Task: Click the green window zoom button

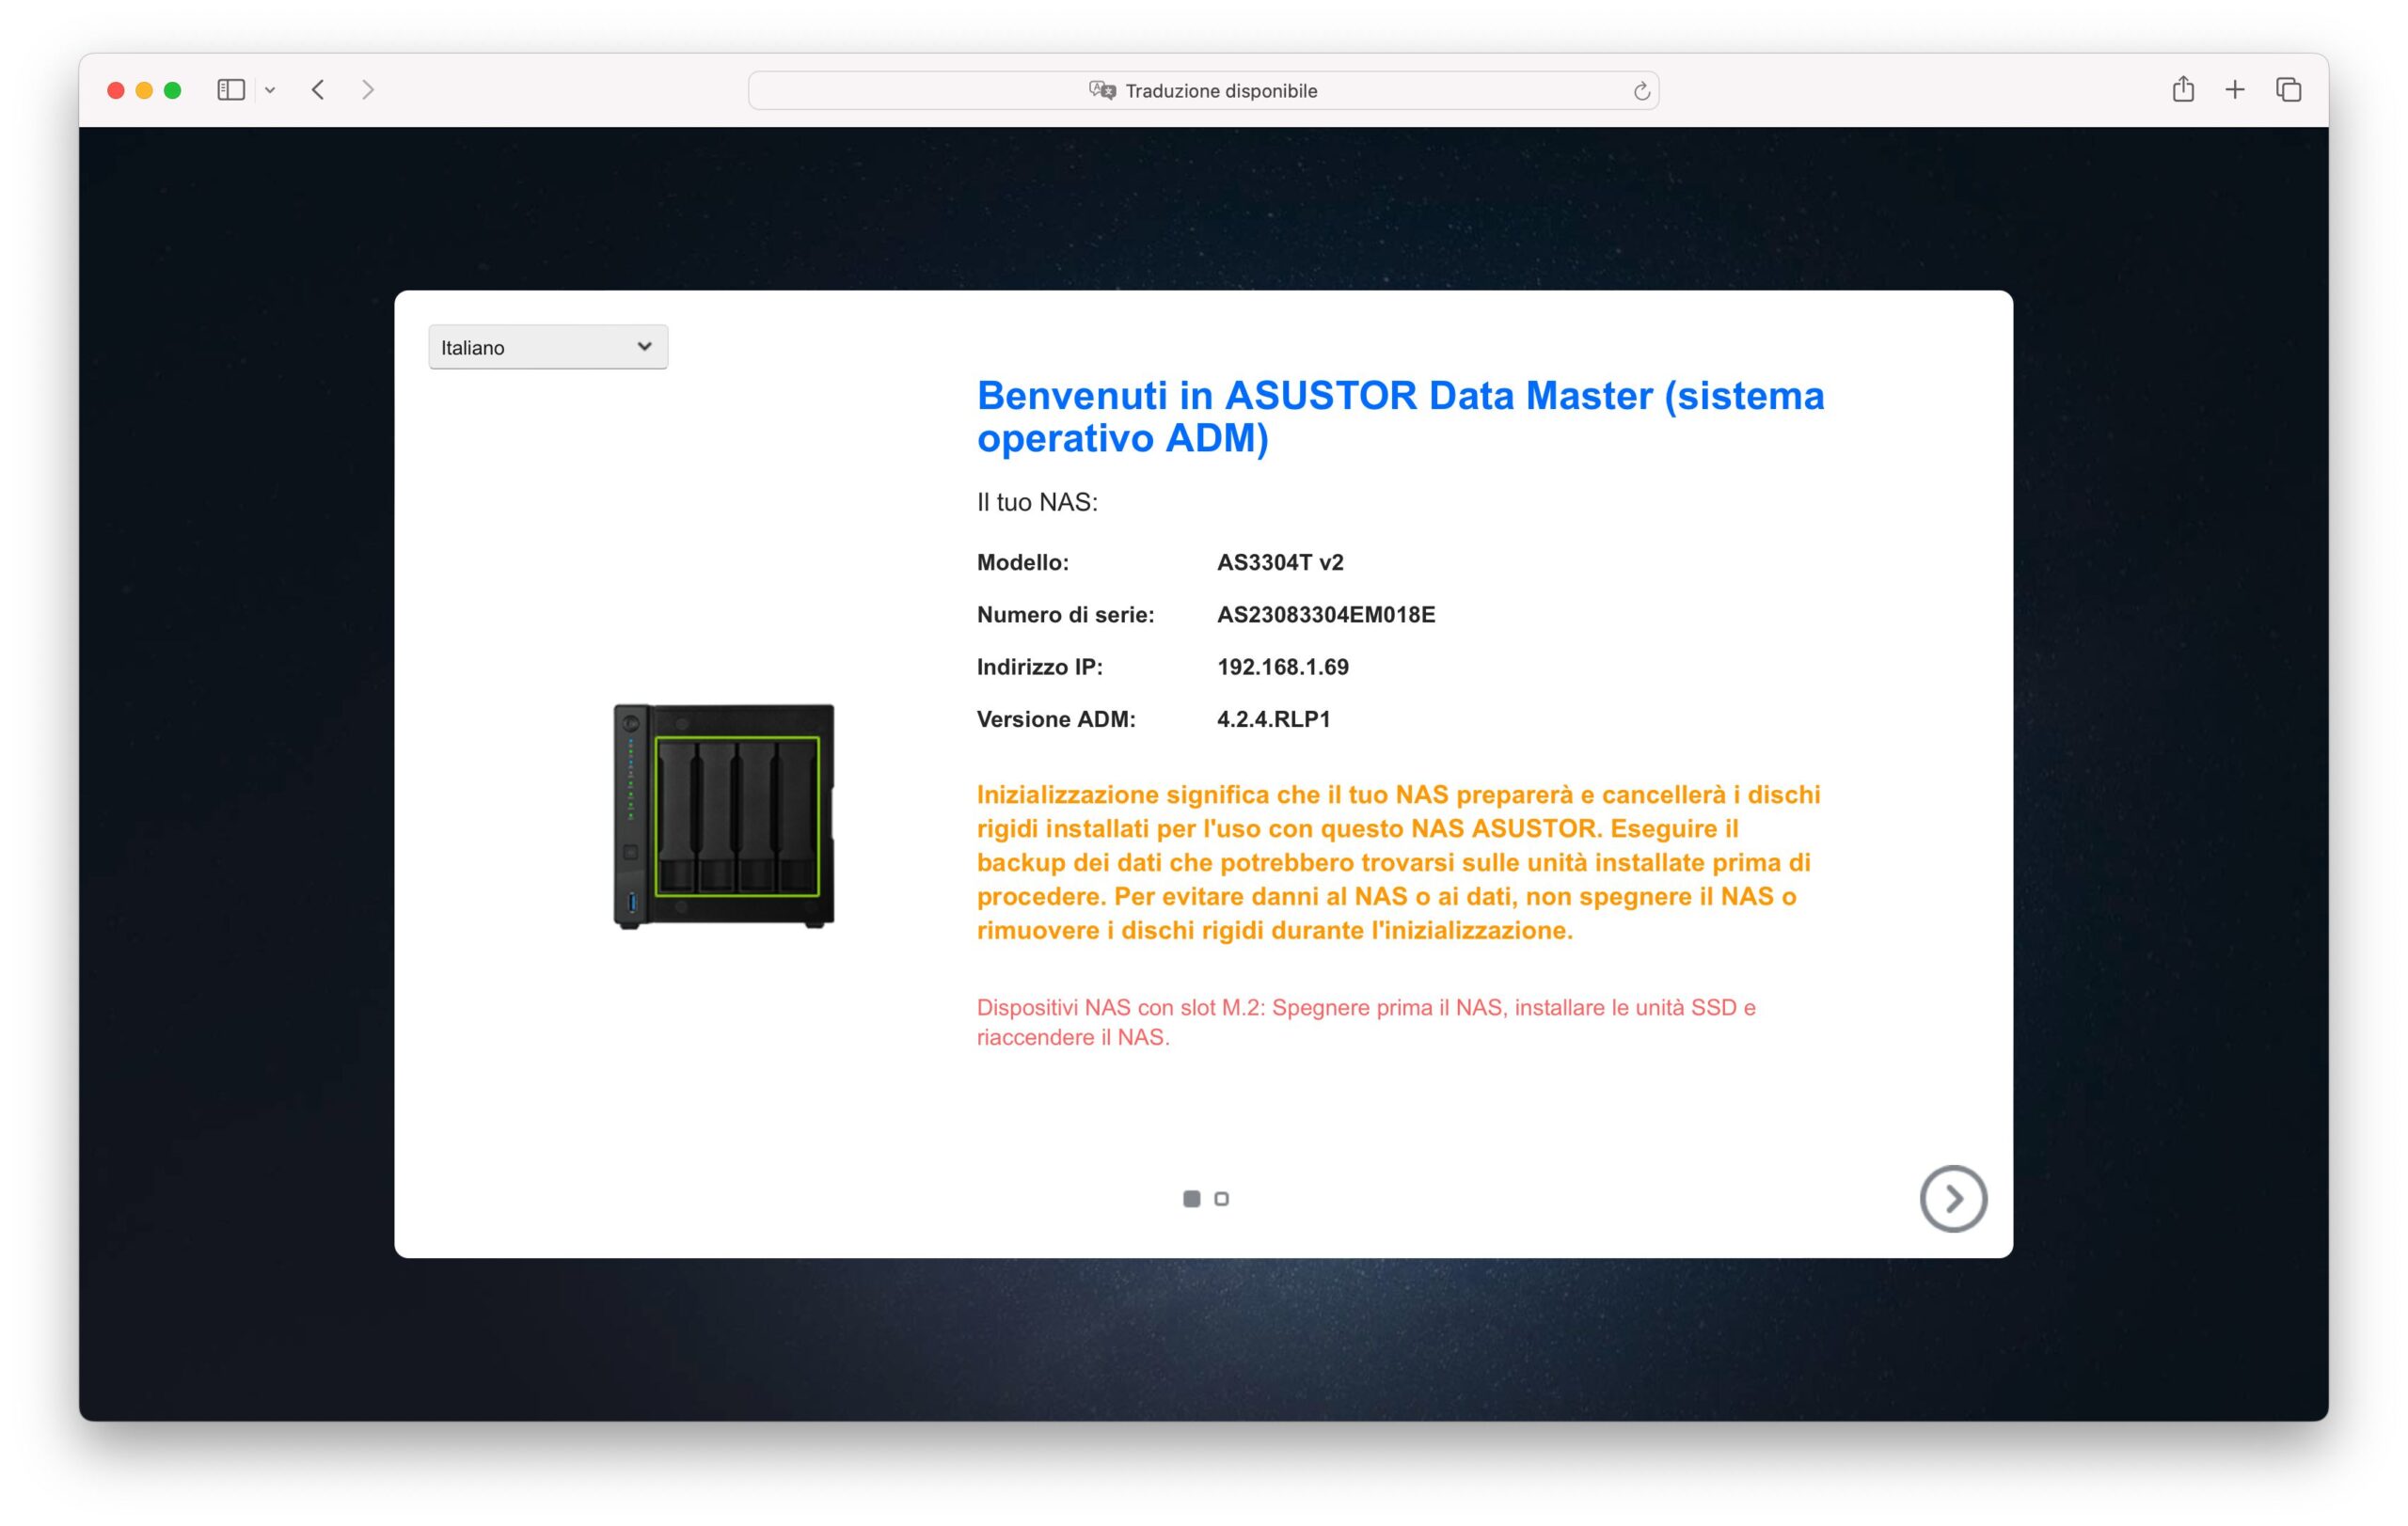Action: [x=172, y=90]
